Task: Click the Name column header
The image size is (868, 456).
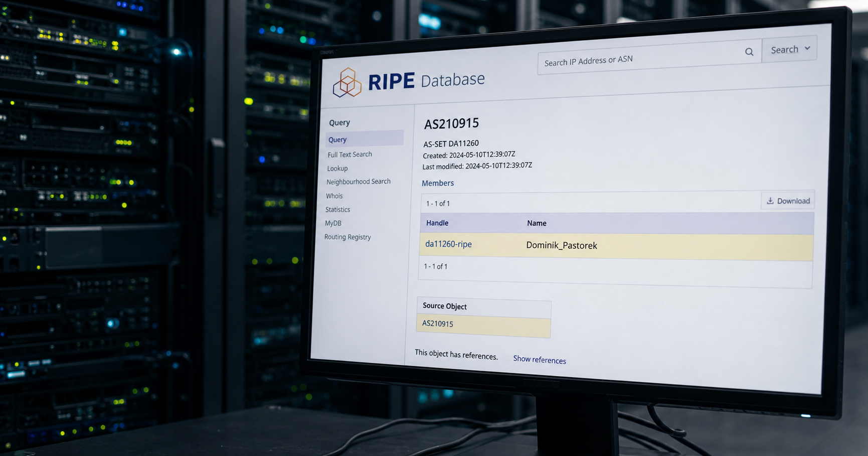Action: click(537, 223)
